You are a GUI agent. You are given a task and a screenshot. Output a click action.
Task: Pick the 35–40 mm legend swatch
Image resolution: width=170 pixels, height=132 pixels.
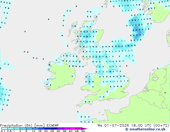click(66, 128)
